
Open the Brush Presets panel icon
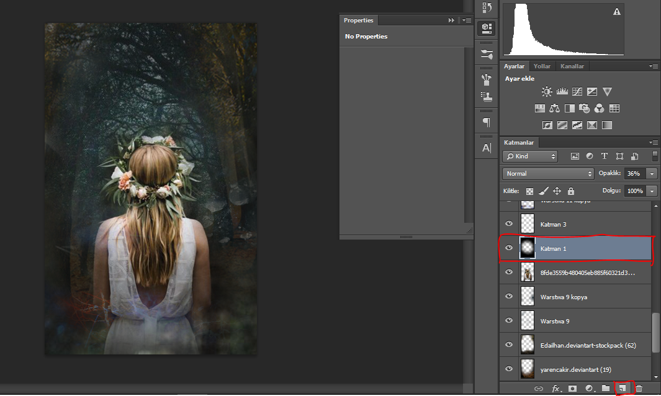[487, 54]
